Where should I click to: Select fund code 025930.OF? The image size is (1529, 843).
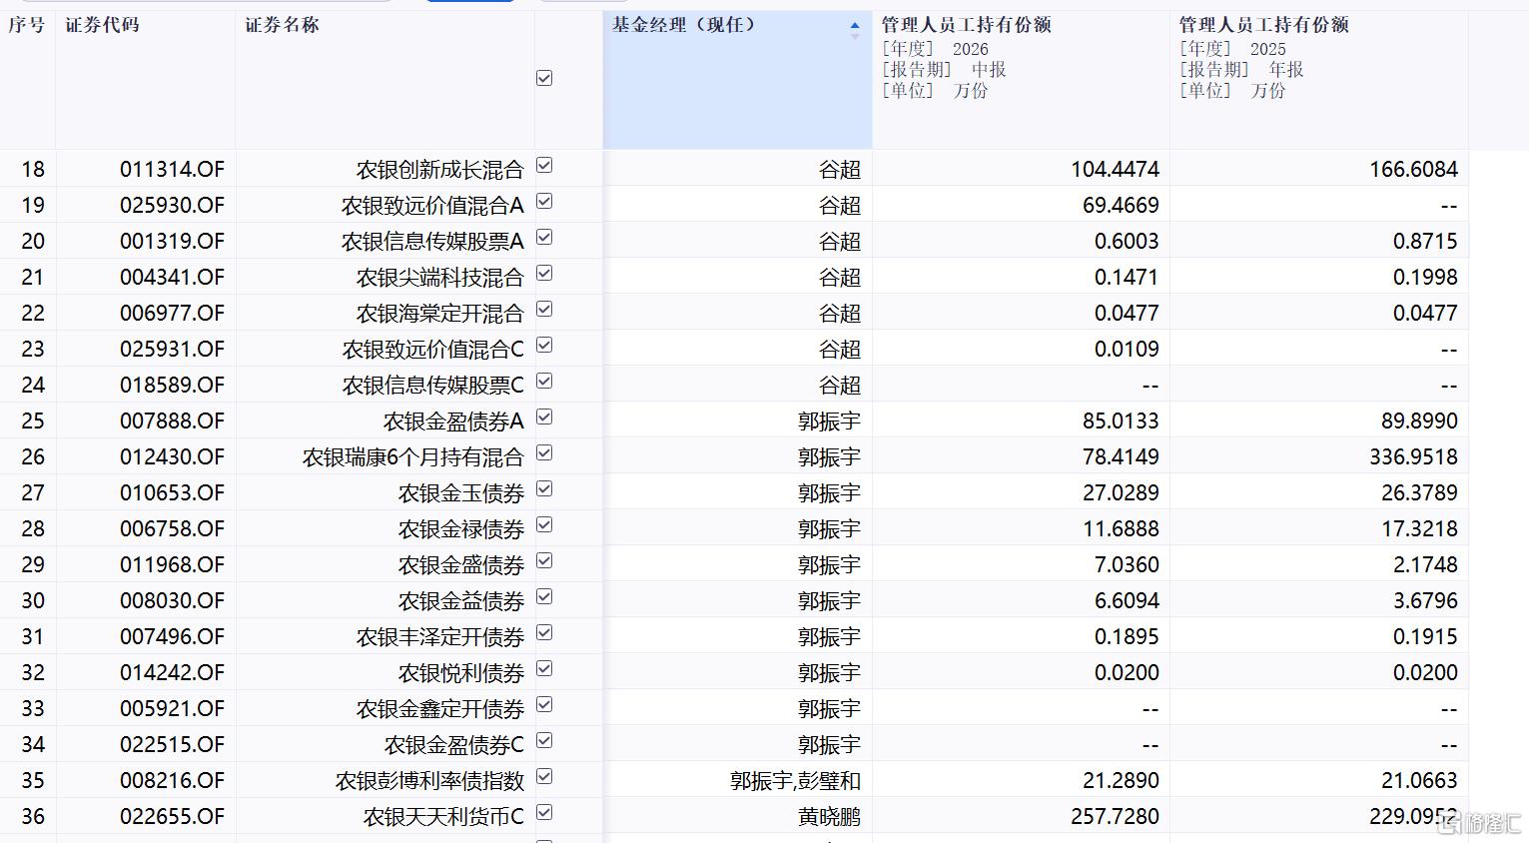[172, 206]
